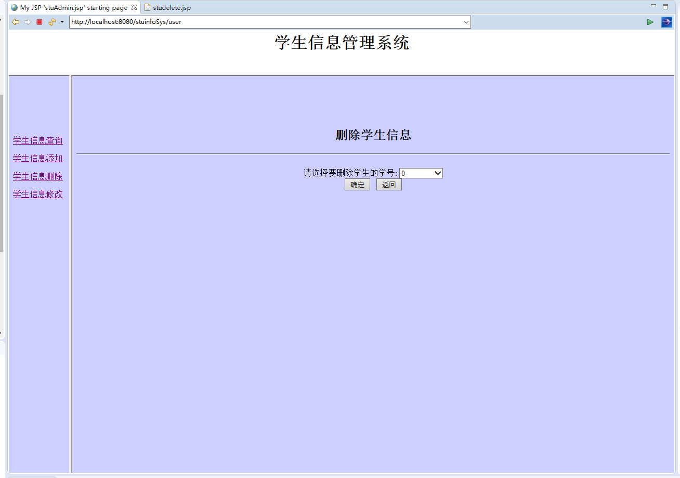Image resolution: width=680 pixels, height=478 pixels.
Task: Open the 学生信息添加 link
Action: [x=38, y=158]
